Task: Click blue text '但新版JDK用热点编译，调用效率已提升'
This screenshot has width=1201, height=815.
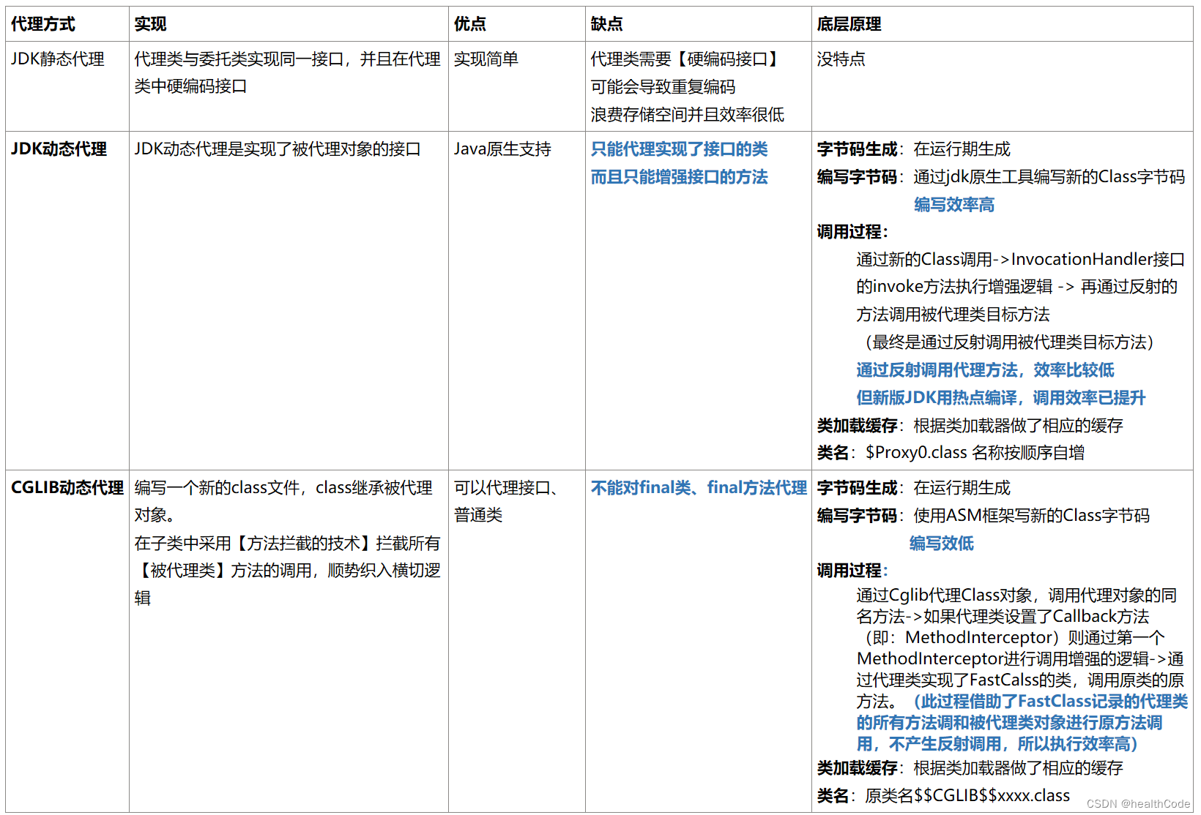Action: pos(1001,398)
